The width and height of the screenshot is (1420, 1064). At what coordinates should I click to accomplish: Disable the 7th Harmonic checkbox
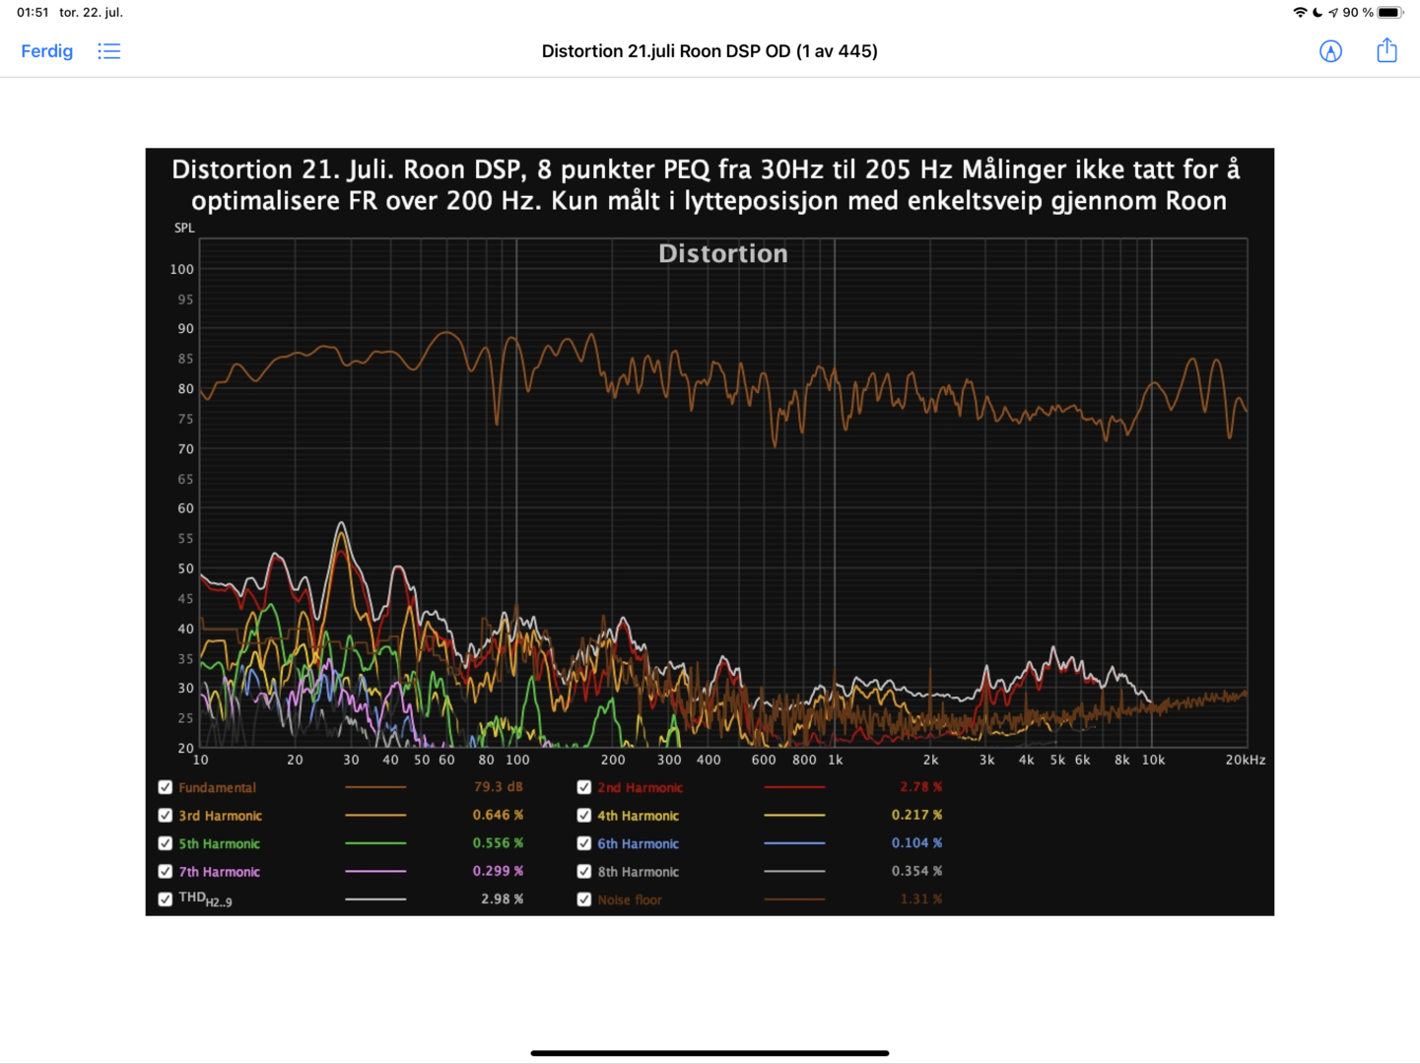(166, 872)
